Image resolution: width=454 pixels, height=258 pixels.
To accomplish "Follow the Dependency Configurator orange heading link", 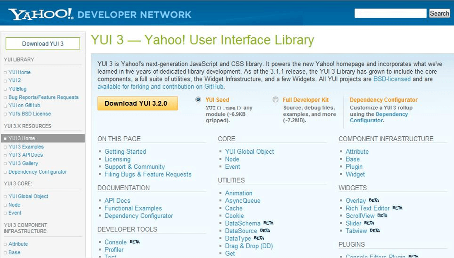I will [383, 99].
